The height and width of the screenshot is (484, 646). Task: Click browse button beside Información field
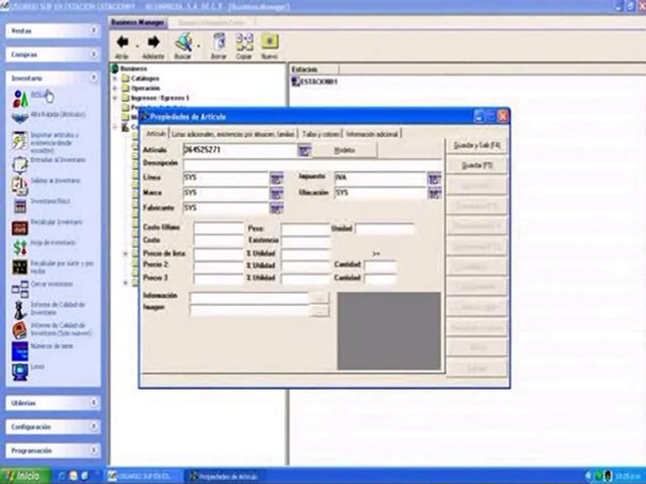320,298
